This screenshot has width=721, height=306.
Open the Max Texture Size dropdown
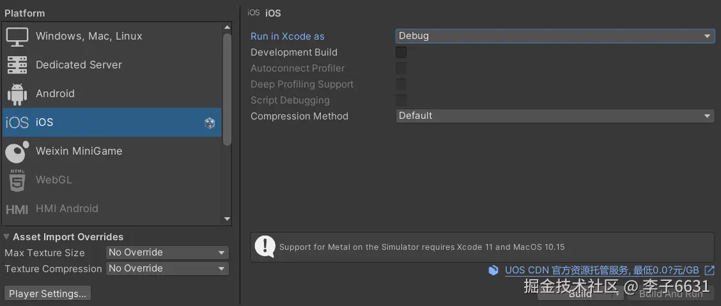click(x=167, y=252)
